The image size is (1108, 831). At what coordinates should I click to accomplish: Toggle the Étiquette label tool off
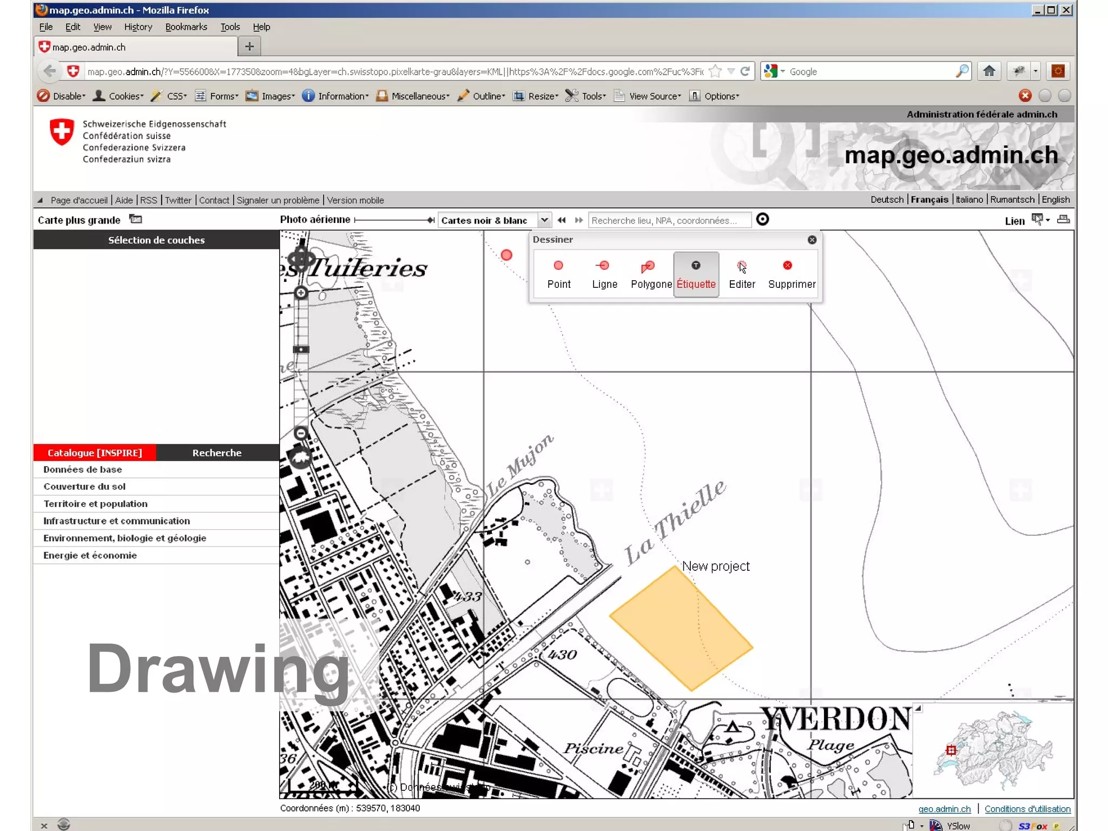point(696,274)
